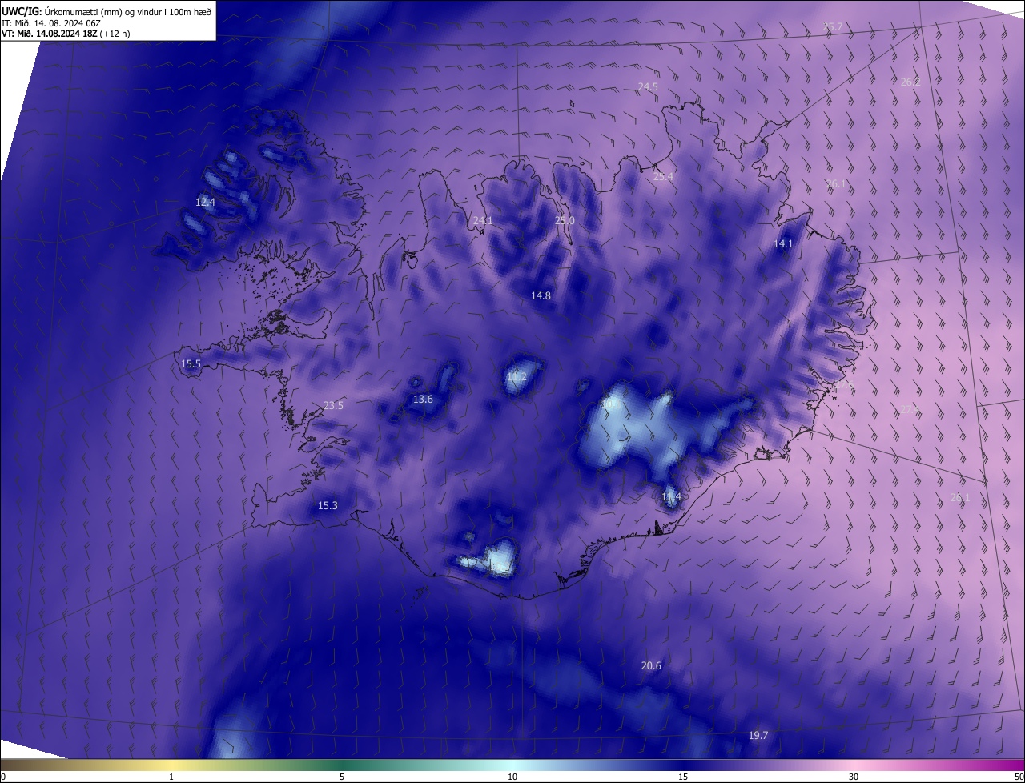Click the 14.8 value label
The width and height of the screenshot is (1025, 783).
pos(541,295)
